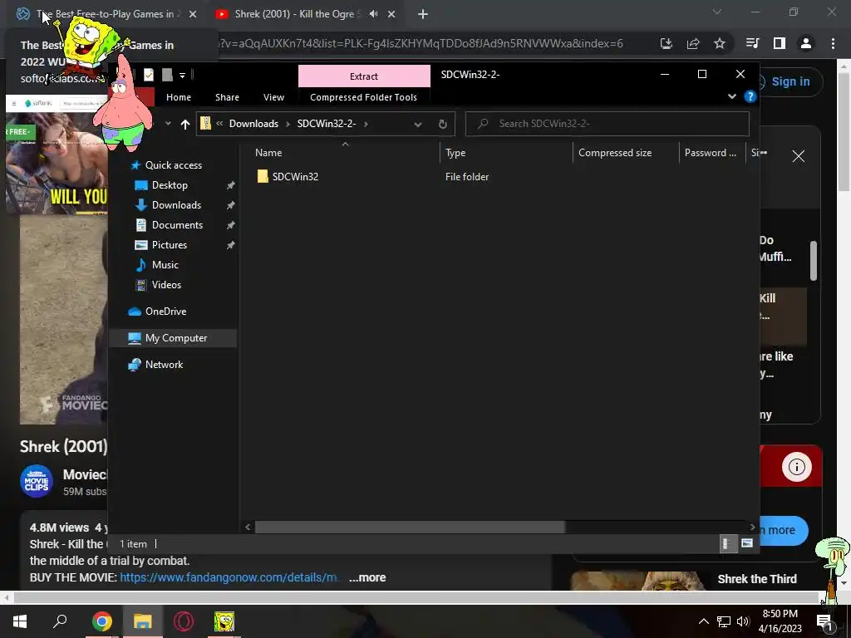Open Chrome three-dot menu
Screen dimensions: 851x638
pos(833,43)
